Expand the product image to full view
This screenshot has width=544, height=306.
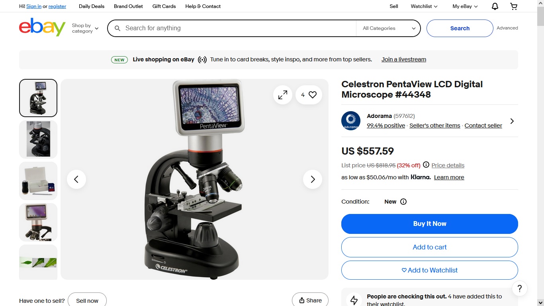(283, 95)
